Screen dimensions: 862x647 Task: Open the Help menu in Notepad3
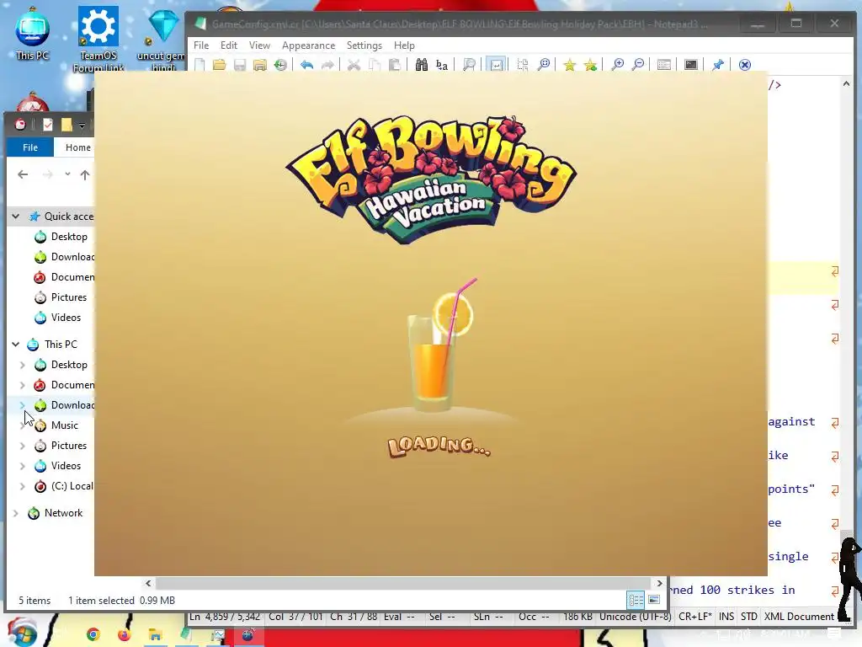pos(404,45)
